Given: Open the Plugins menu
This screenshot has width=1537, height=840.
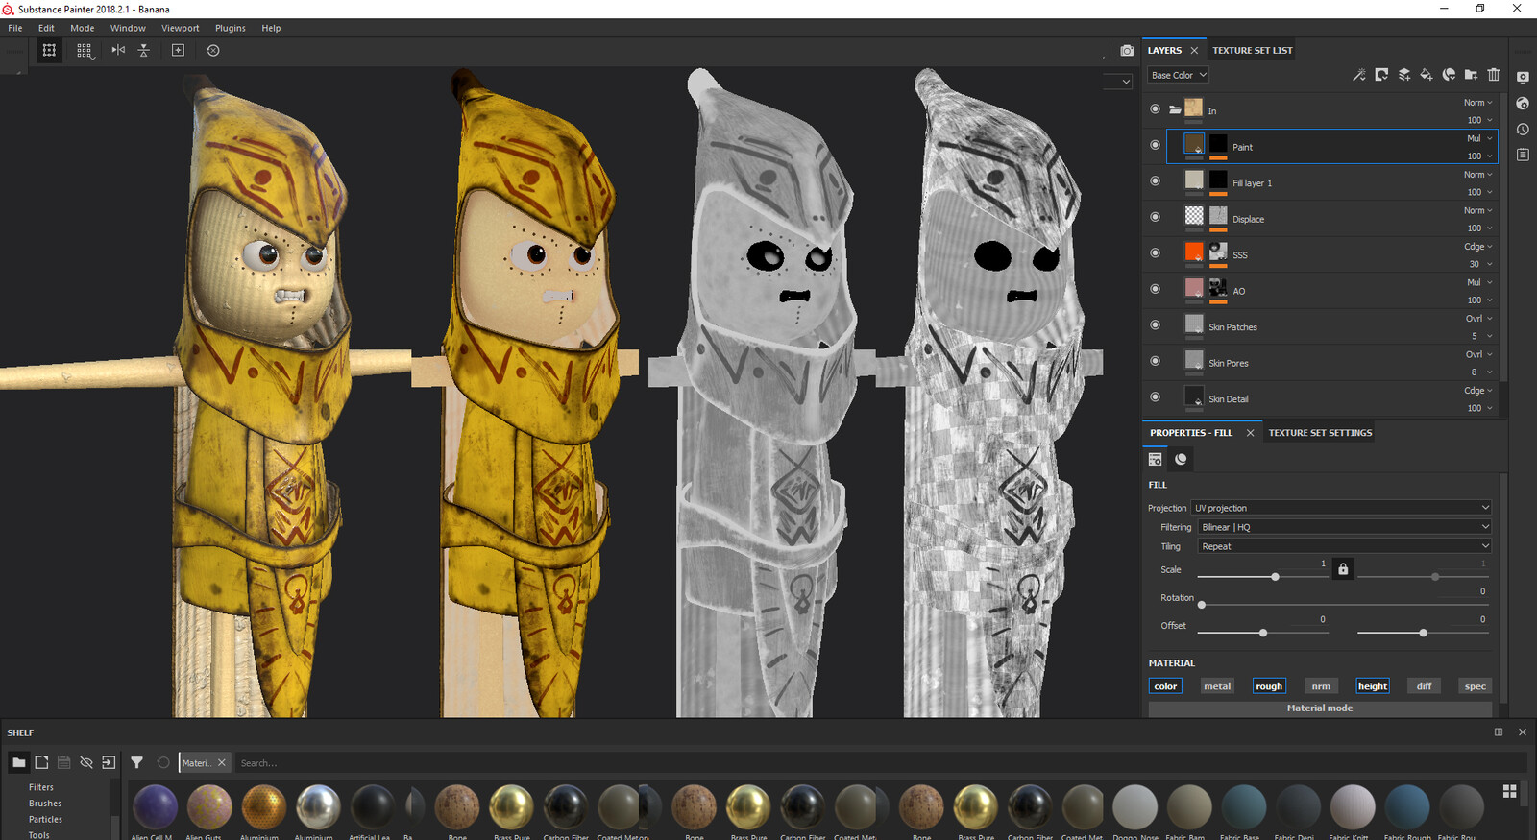Looking at the screenshot, I should [231, 28].
